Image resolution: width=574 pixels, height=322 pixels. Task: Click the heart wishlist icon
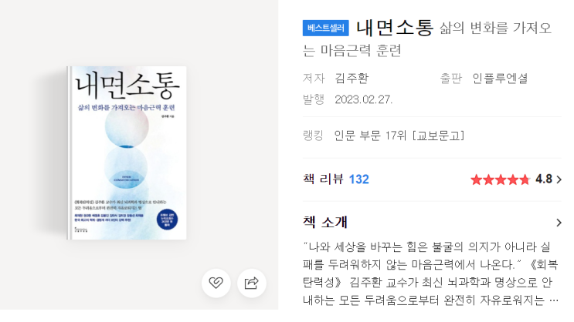pos(216,283)
